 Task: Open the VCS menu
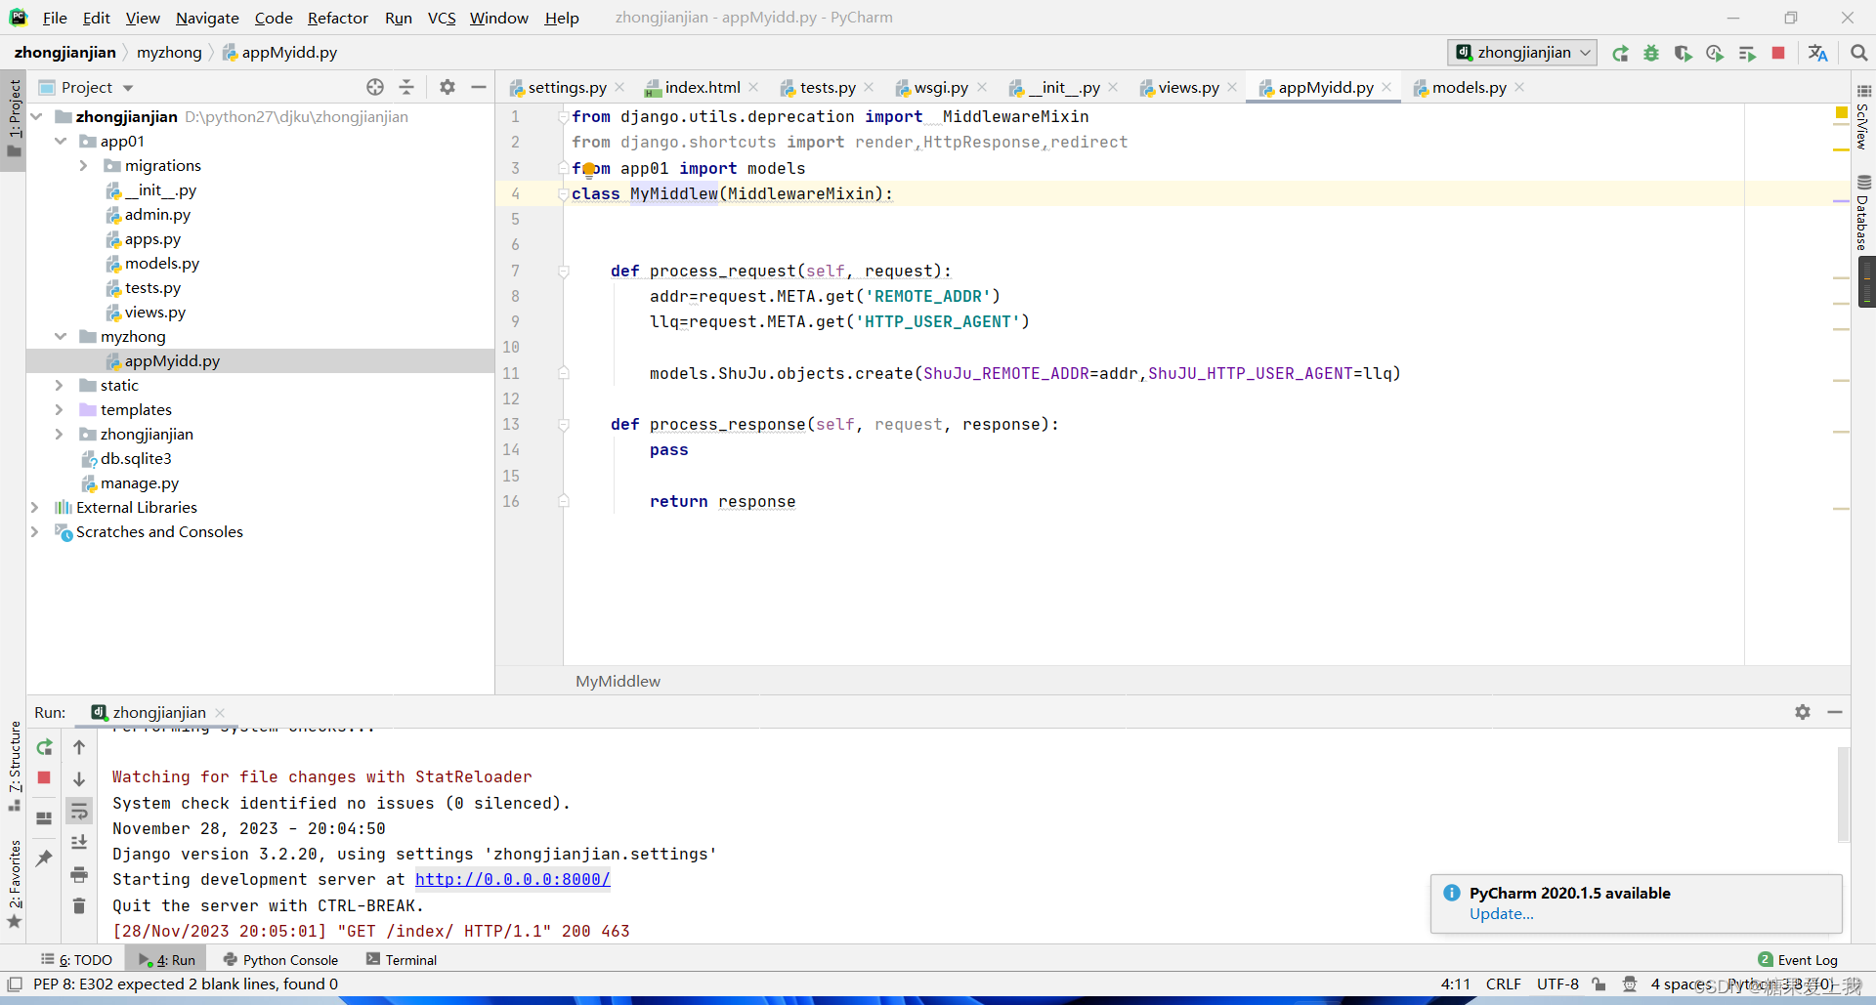(442, 18)
